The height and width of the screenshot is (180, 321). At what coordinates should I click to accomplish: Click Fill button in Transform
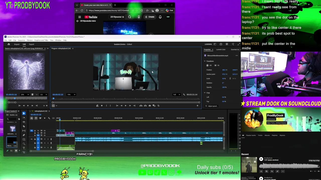tap(209, 65)
